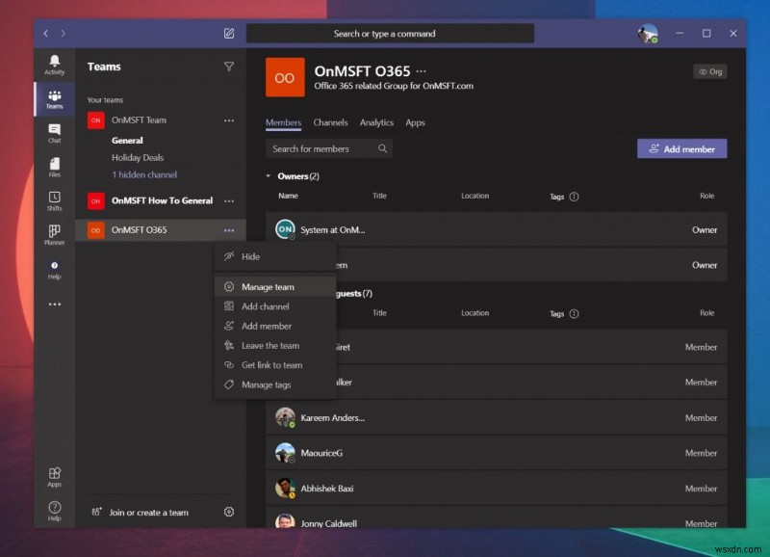Click the Tags info icon in the header

[575, 196]
